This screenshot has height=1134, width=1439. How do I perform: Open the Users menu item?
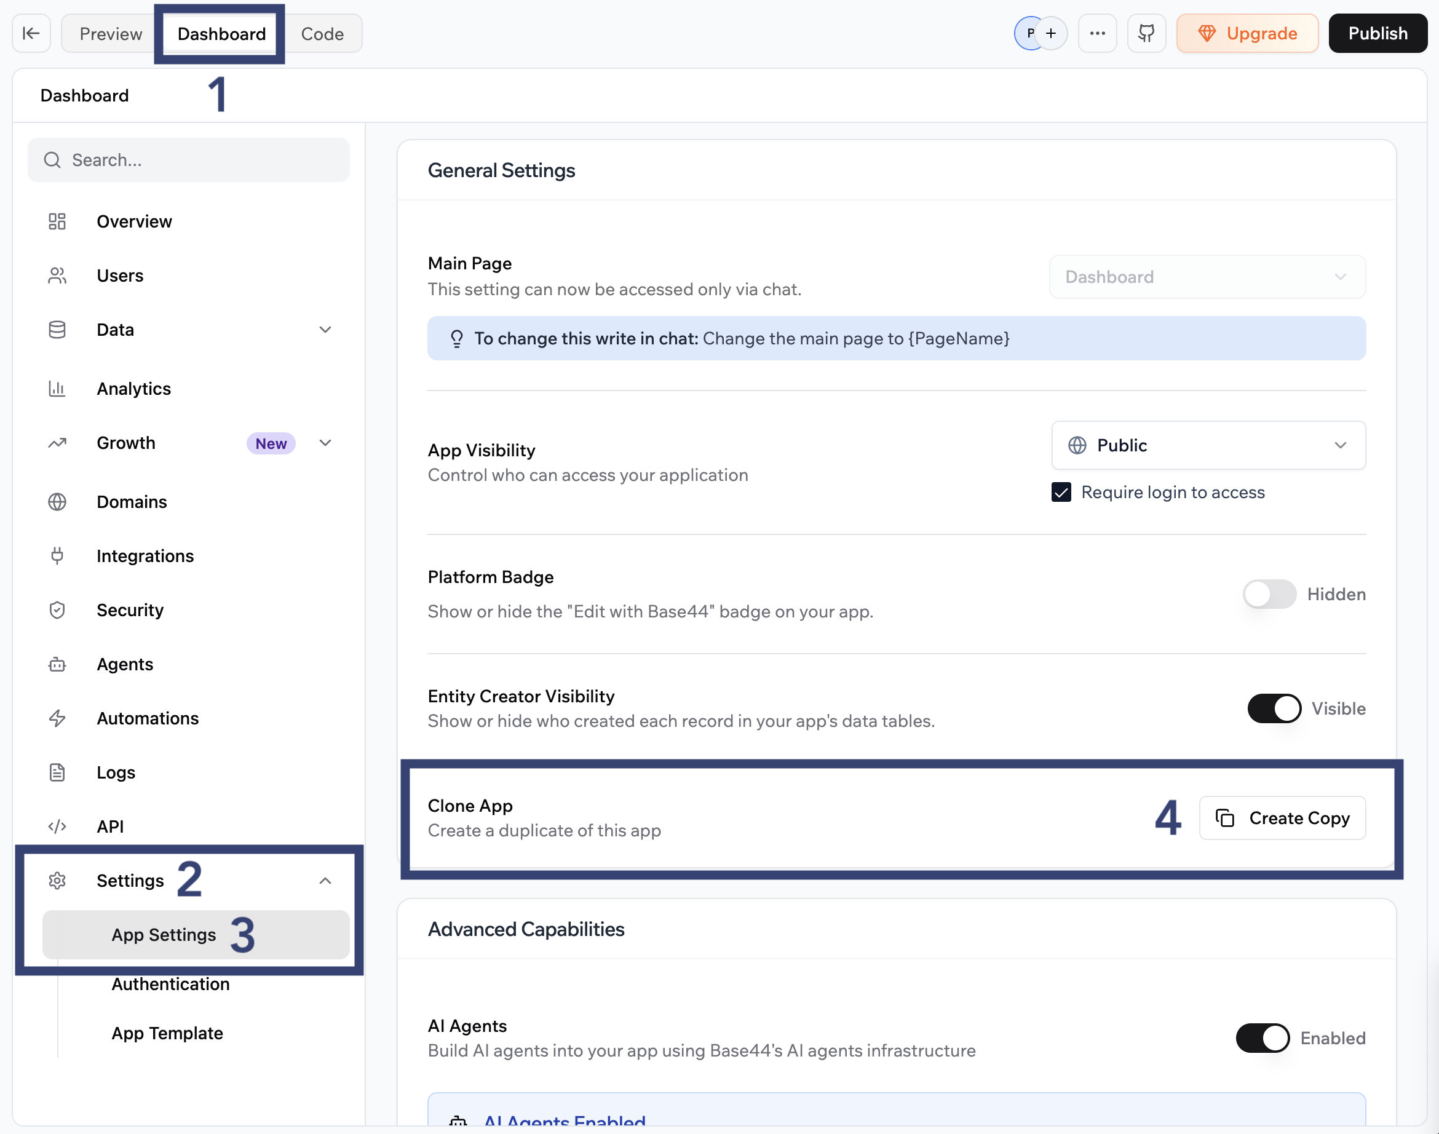[189, 276]
